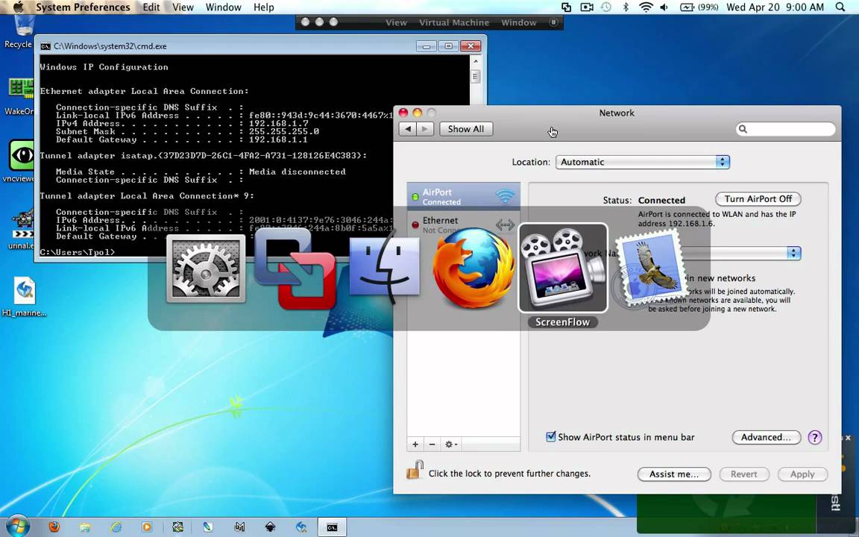859x537 pixels.
Task: Open the H1_marine desktop file icon
Action: pos(24,296)
